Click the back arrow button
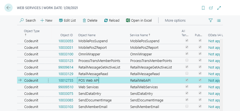 coord(9,8)
